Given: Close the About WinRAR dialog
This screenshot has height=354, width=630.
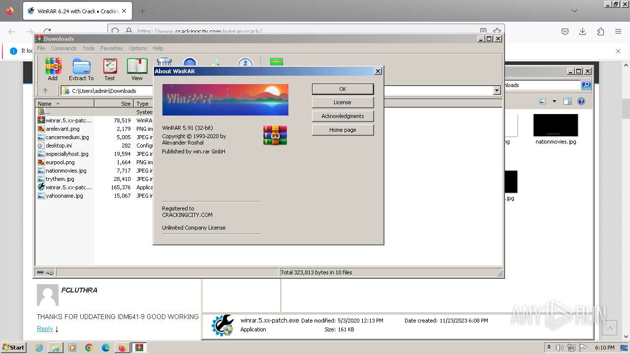Looking at the screenshot, I should coord(378,71).
